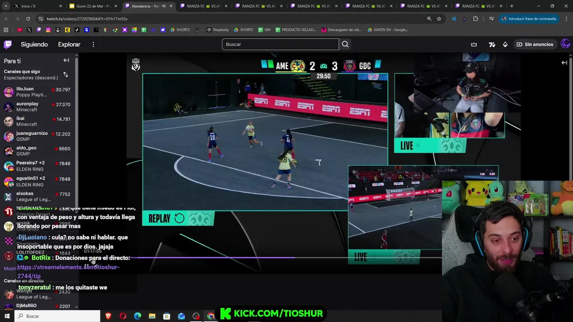The width and height of the screenshot is (573, 322).
Task: Reload the current page
Action: (x=28, y=19)
